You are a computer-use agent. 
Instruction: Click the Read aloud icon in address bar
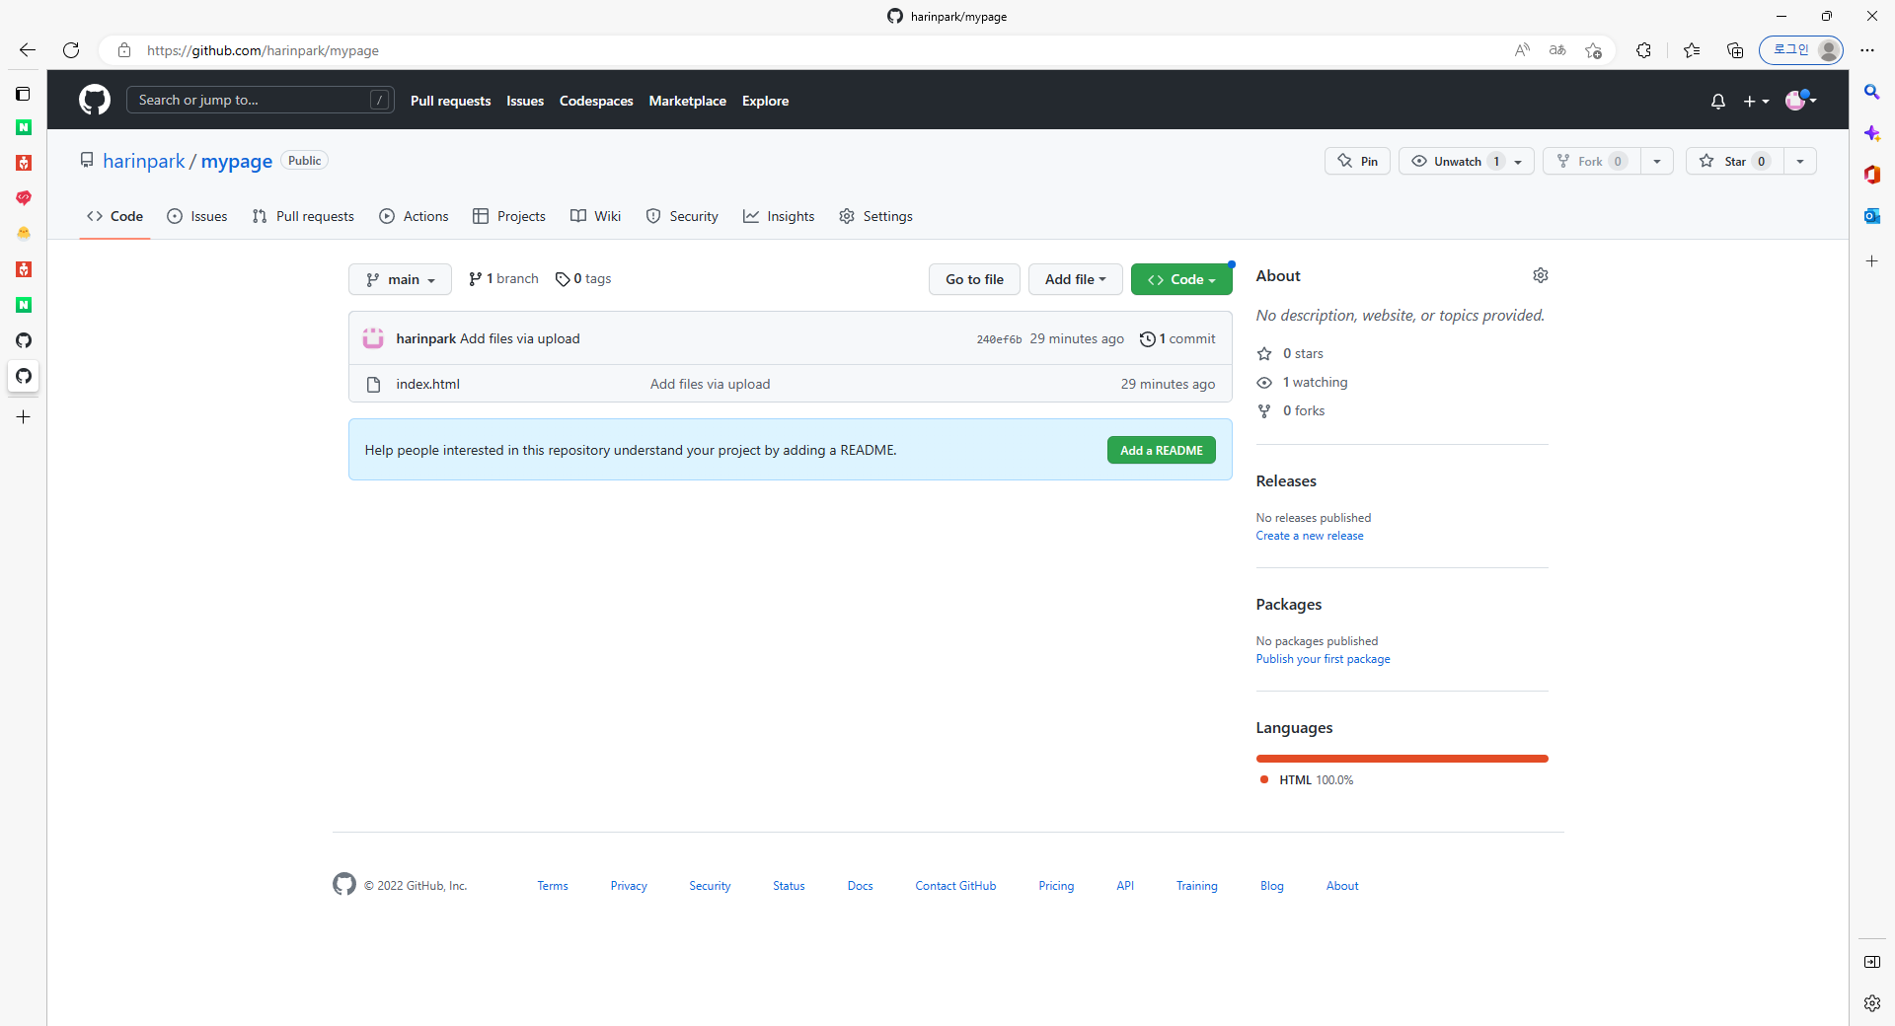[x=1522, y=50]
